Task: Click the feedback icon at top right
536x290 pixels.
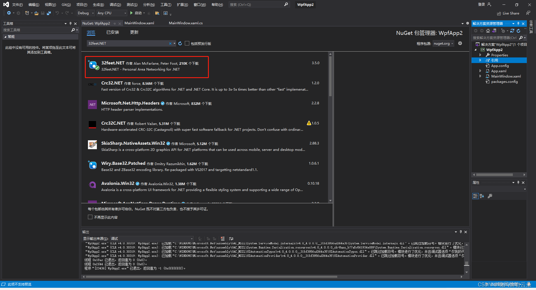Action: (528, 13)
